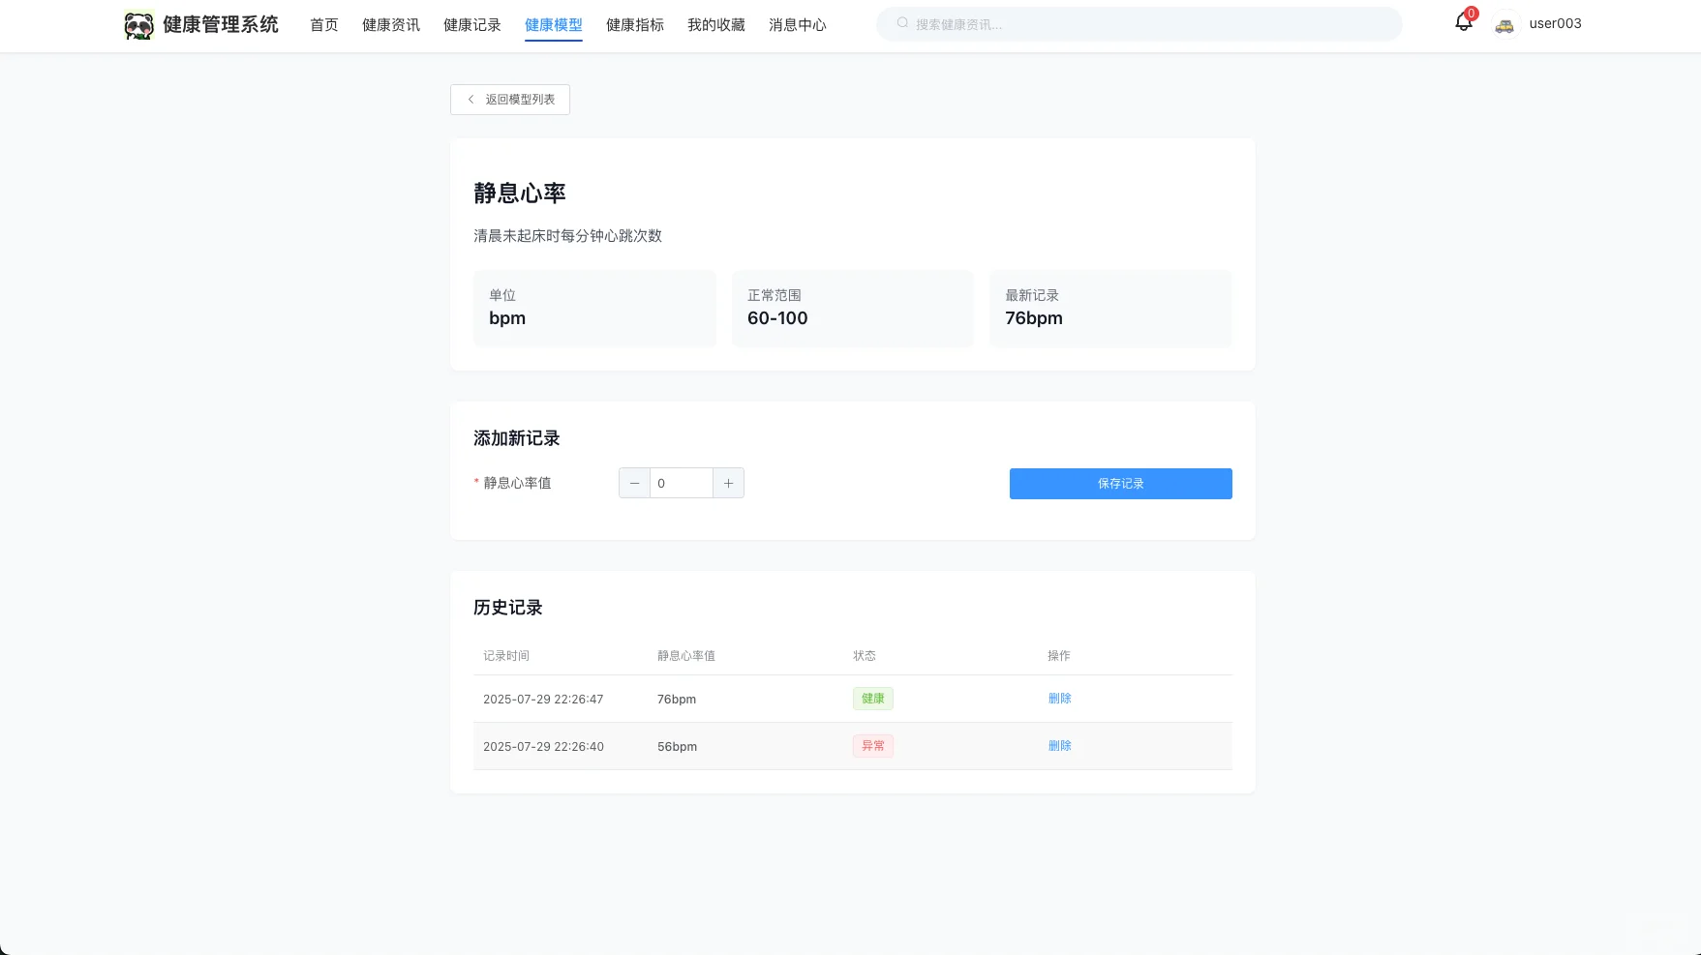1701x955 pixels.
Task: Click inside the 搜索健康资讯 search field
Action: pyautogui.click(x=1065, y=22)
